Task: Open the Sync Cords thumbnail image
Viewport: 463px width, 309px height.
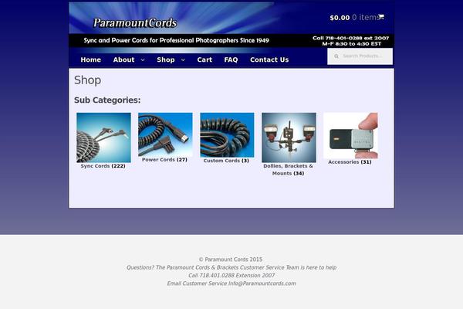Action: [x=103, y=138]
